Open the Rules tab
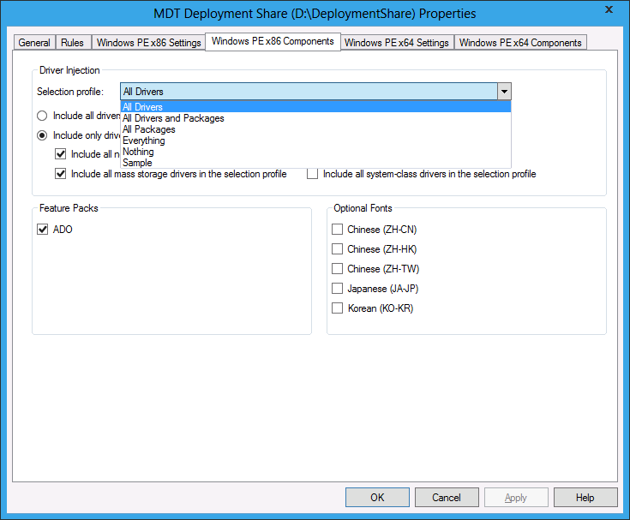The height and width of the screenshot is (520, 630). pos(72,43)
